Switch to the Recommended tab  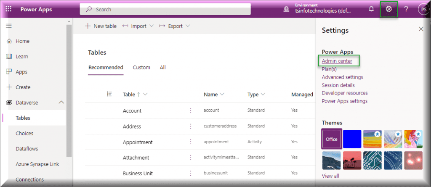click(x=106, y=68)
